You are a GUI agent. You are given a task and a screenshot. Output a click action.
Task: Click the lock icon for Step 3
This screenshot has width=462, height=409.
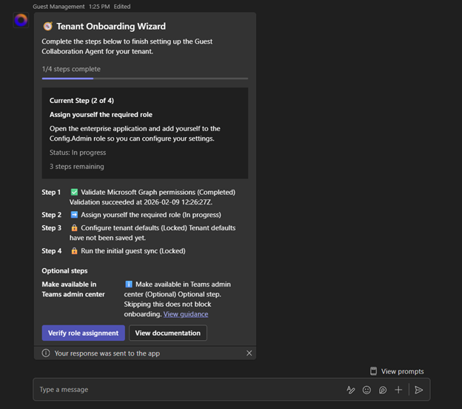(x=74, y=228)
